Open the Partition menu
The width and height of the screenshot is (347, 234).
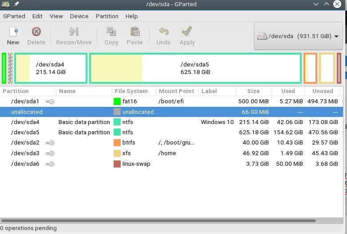[107, 16]
